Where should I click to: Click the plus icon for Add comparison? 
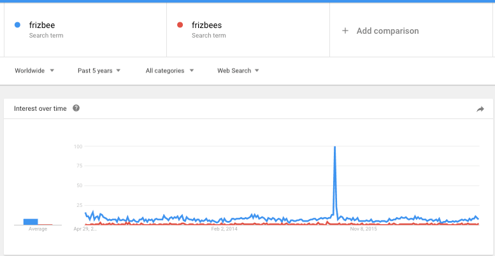[x=345, y=31]
